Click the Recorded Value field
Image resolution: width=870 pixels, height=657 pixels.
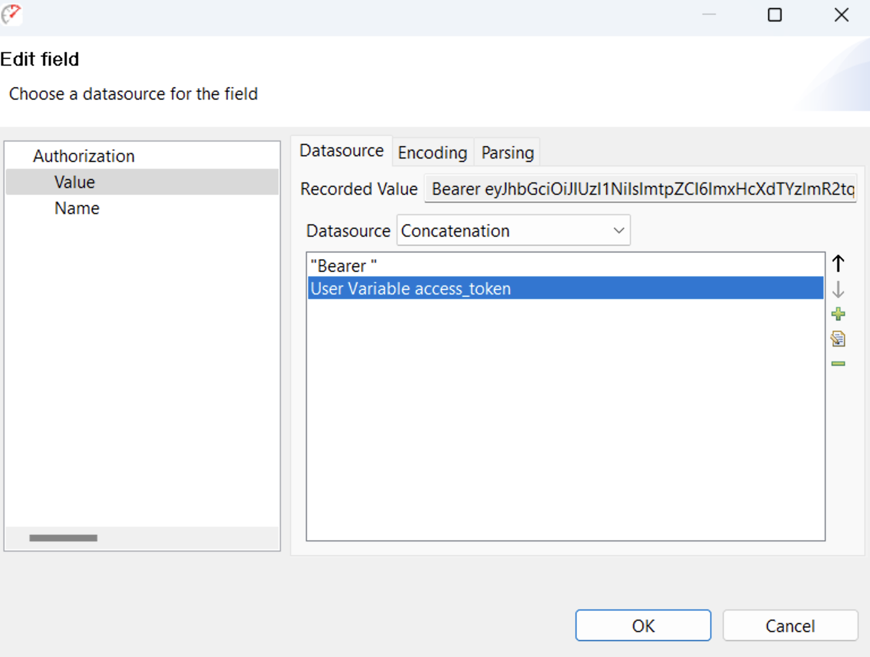tap(641, 189)
